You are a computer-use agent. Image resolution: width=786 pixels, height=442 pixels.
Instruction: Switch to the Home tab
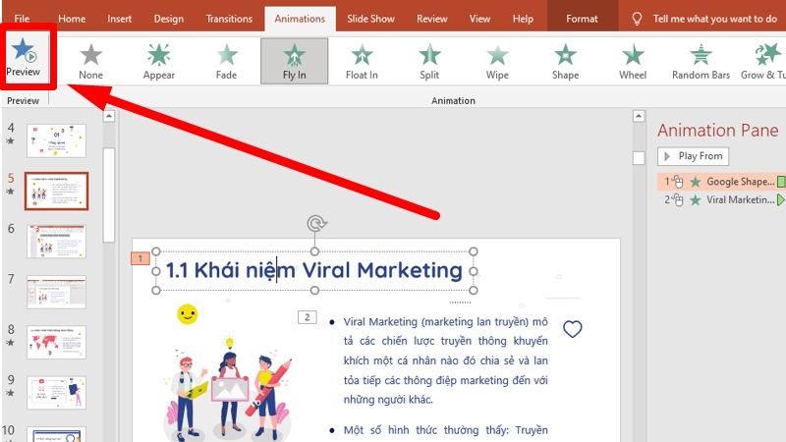pos(72,19)
